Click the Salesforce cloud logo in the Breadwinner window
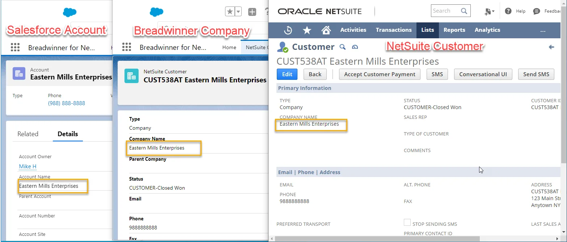The image size is (567, 242). 157,12
